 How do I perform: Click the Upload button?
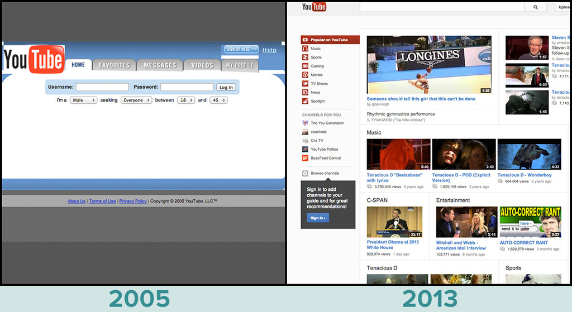564,7
